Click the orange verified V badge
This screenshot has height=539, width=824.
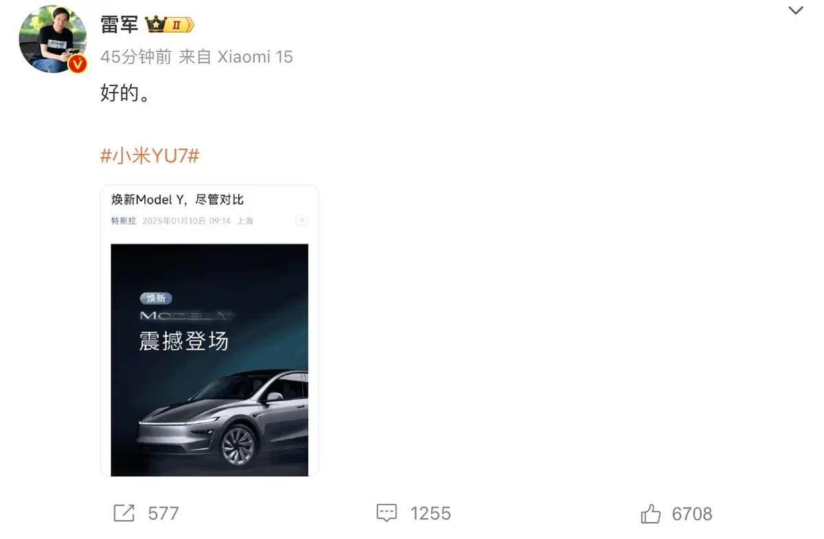pos(78,64)
